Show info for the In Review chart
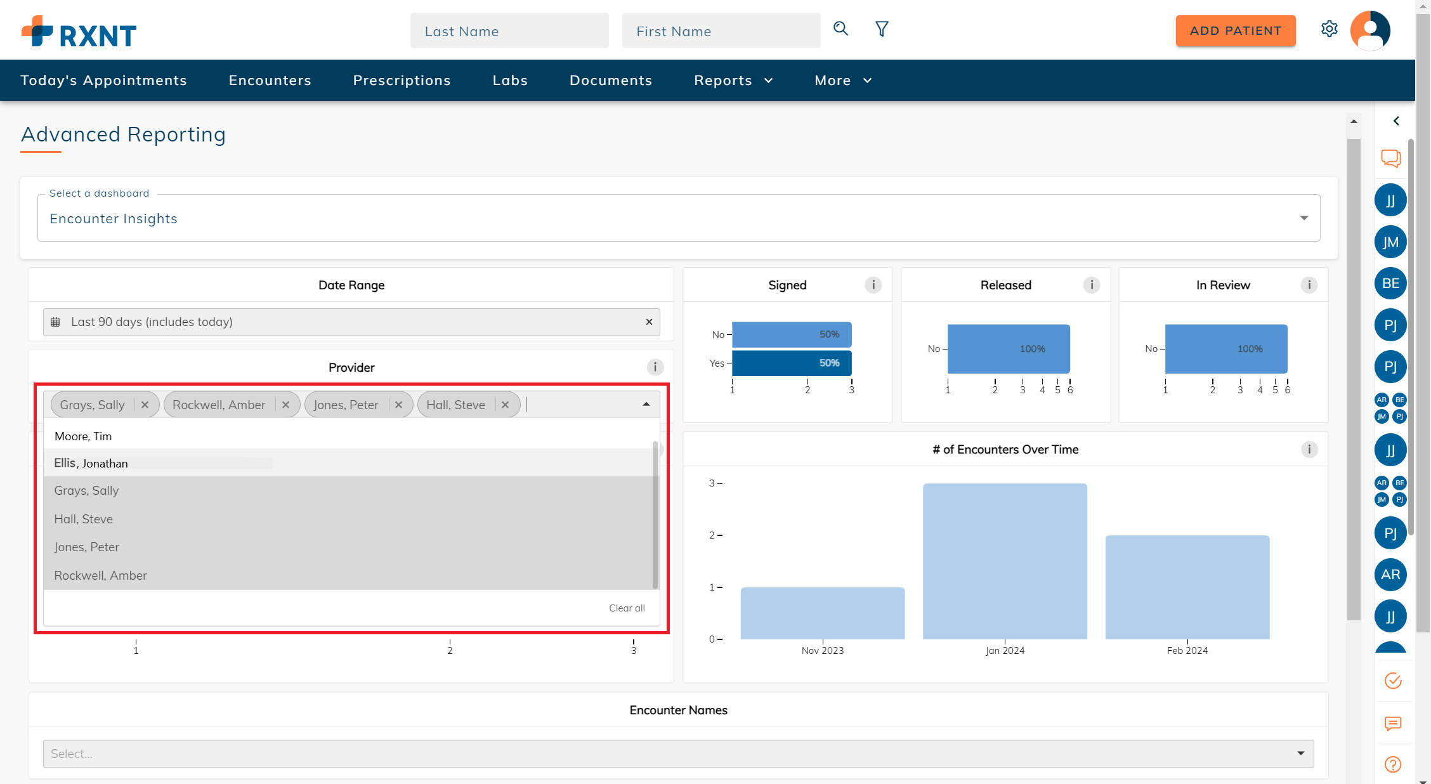 [x=1309, y=285]
